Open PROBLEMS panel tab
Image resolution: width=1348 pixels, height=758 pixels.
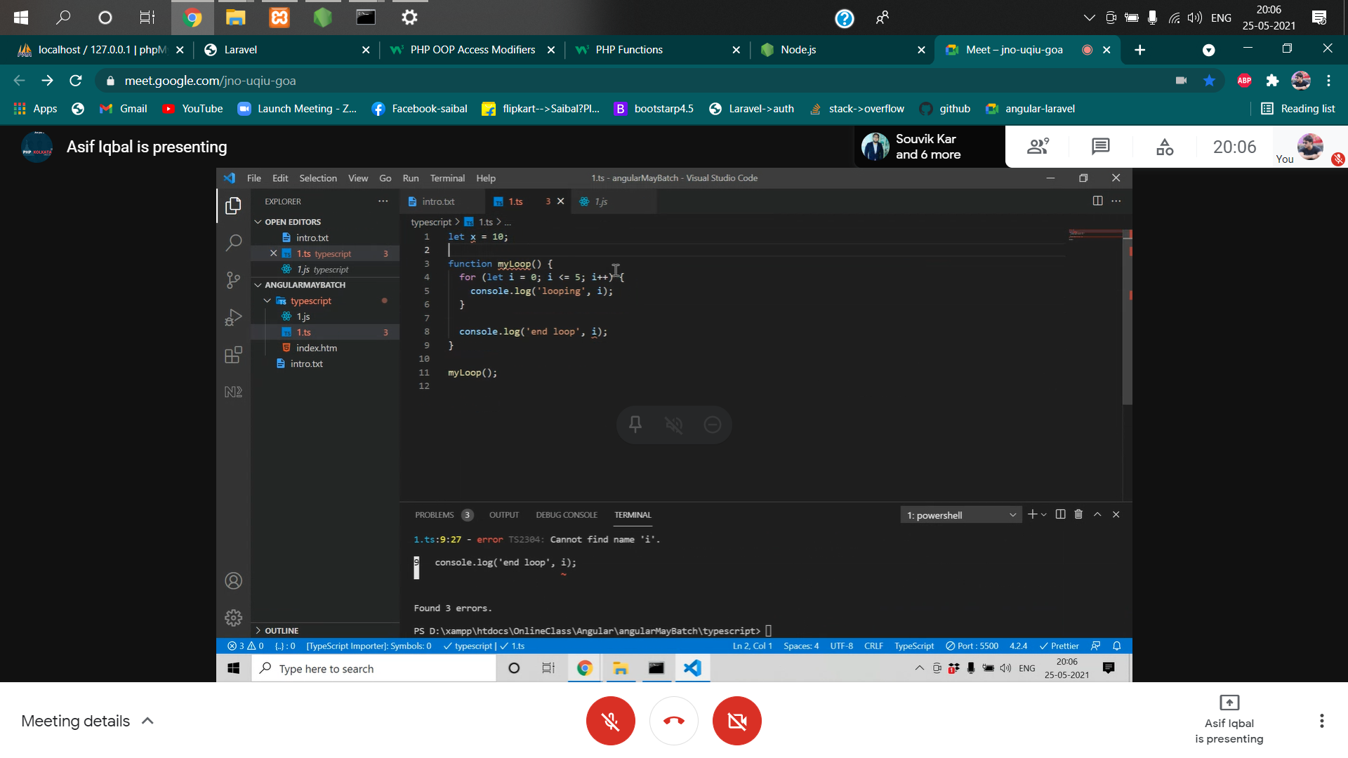click(x=444, y=515)
